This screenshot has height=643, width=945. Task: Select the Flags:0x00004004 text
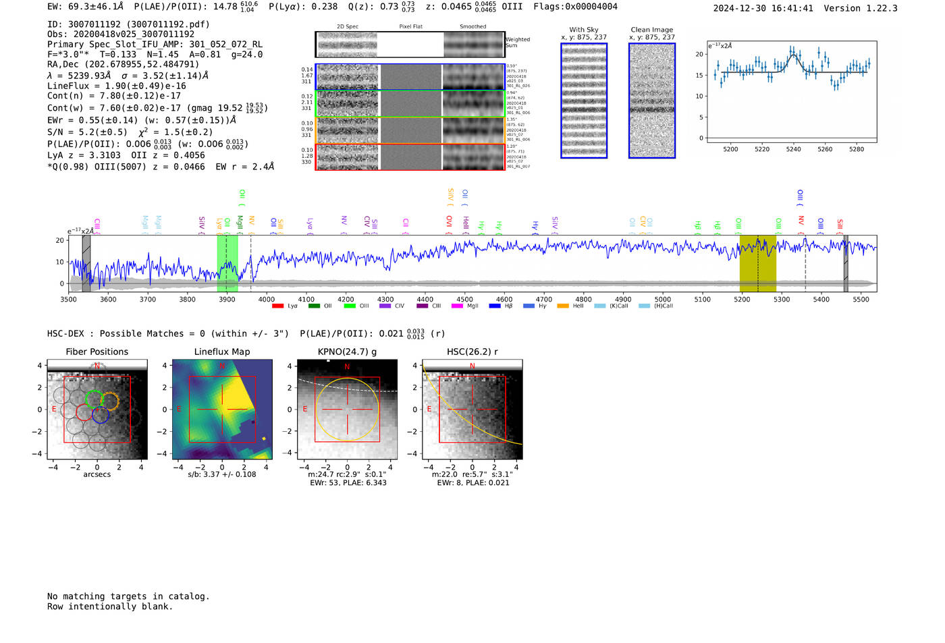(575, 7)
